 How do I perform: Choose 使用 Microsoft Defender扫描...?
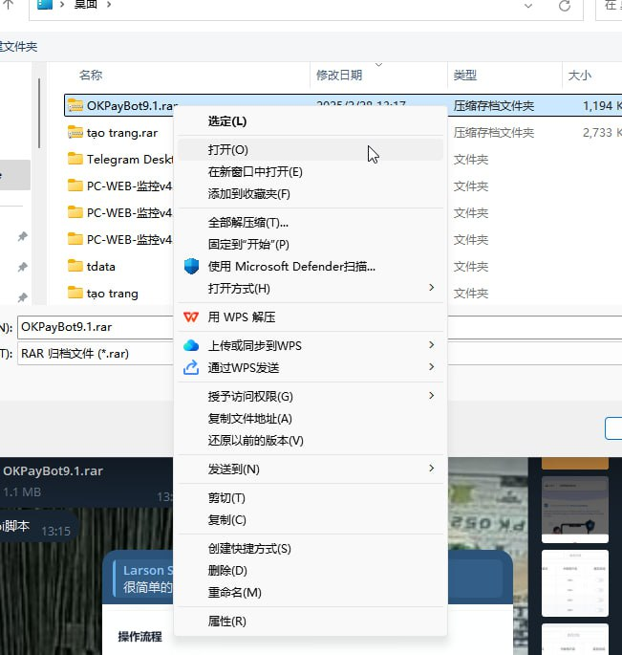(x=311, y=267)
